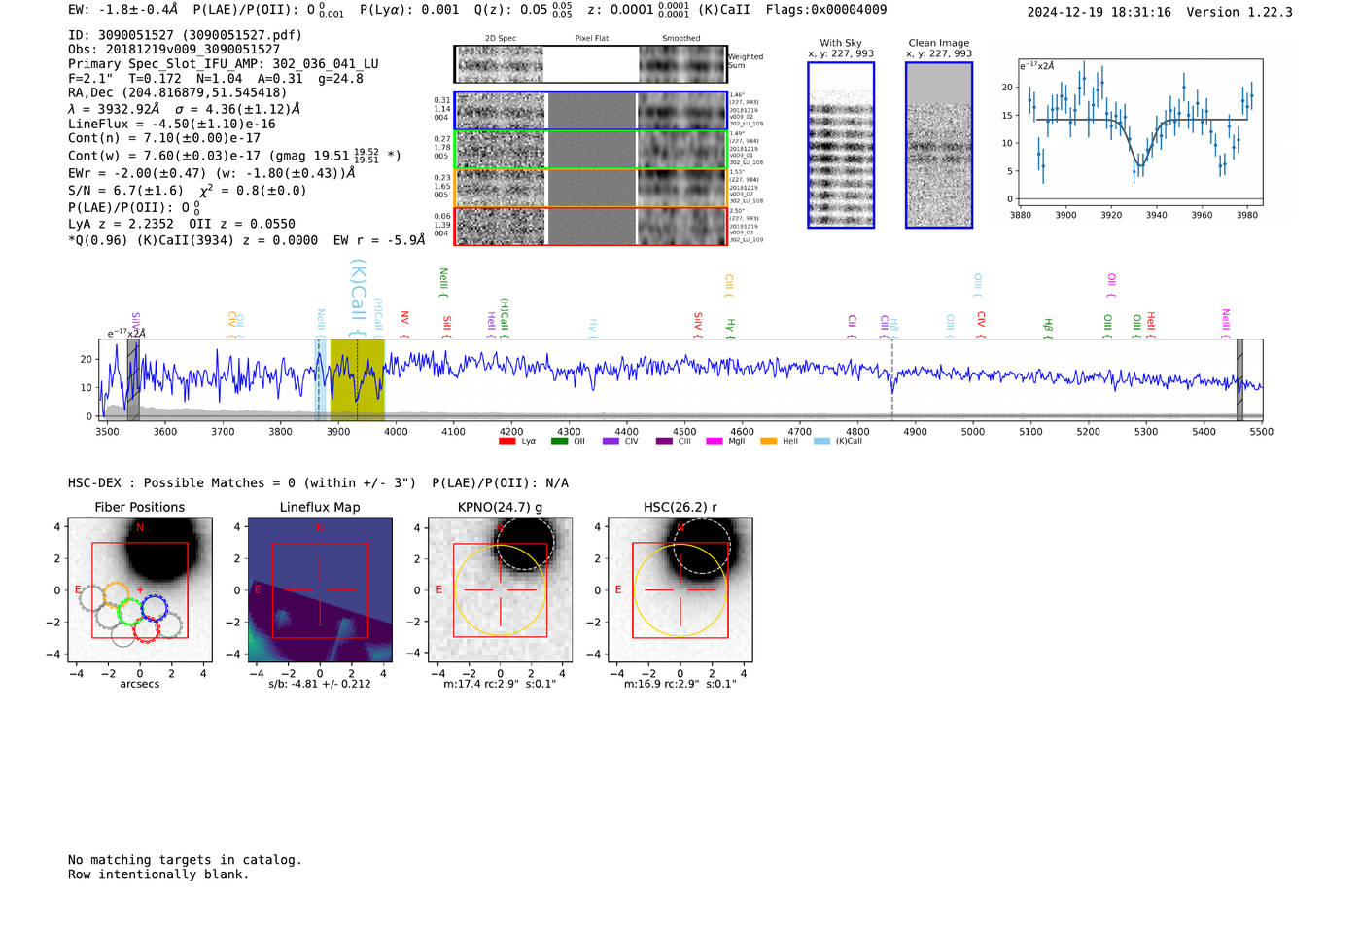This screenshot has height=927, width=1361.
Task: Click the CIII dark-purple legend swatch
Action: [664, 441]
